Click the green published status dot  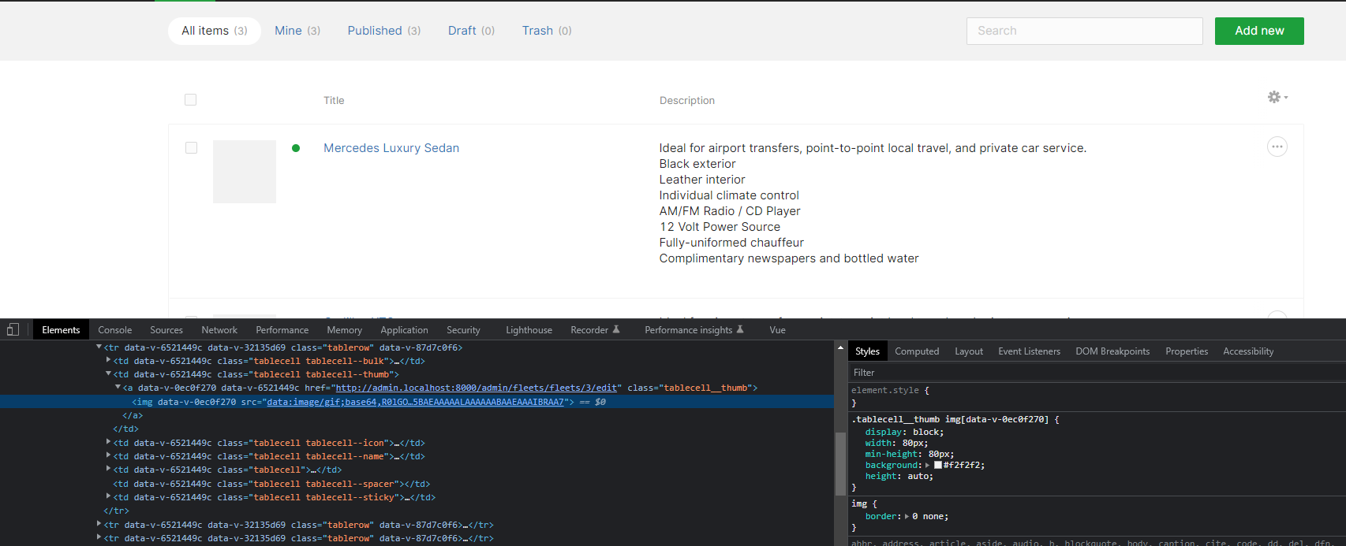(x=296, y=148)
